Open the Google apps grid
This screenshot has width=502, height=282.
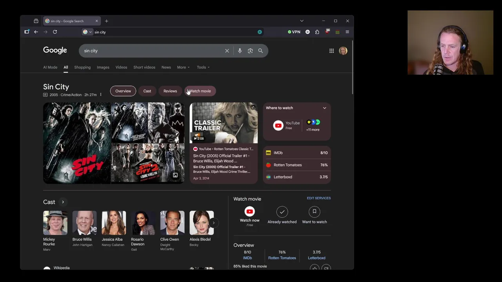pyautogui.click(x=331, y=51)
